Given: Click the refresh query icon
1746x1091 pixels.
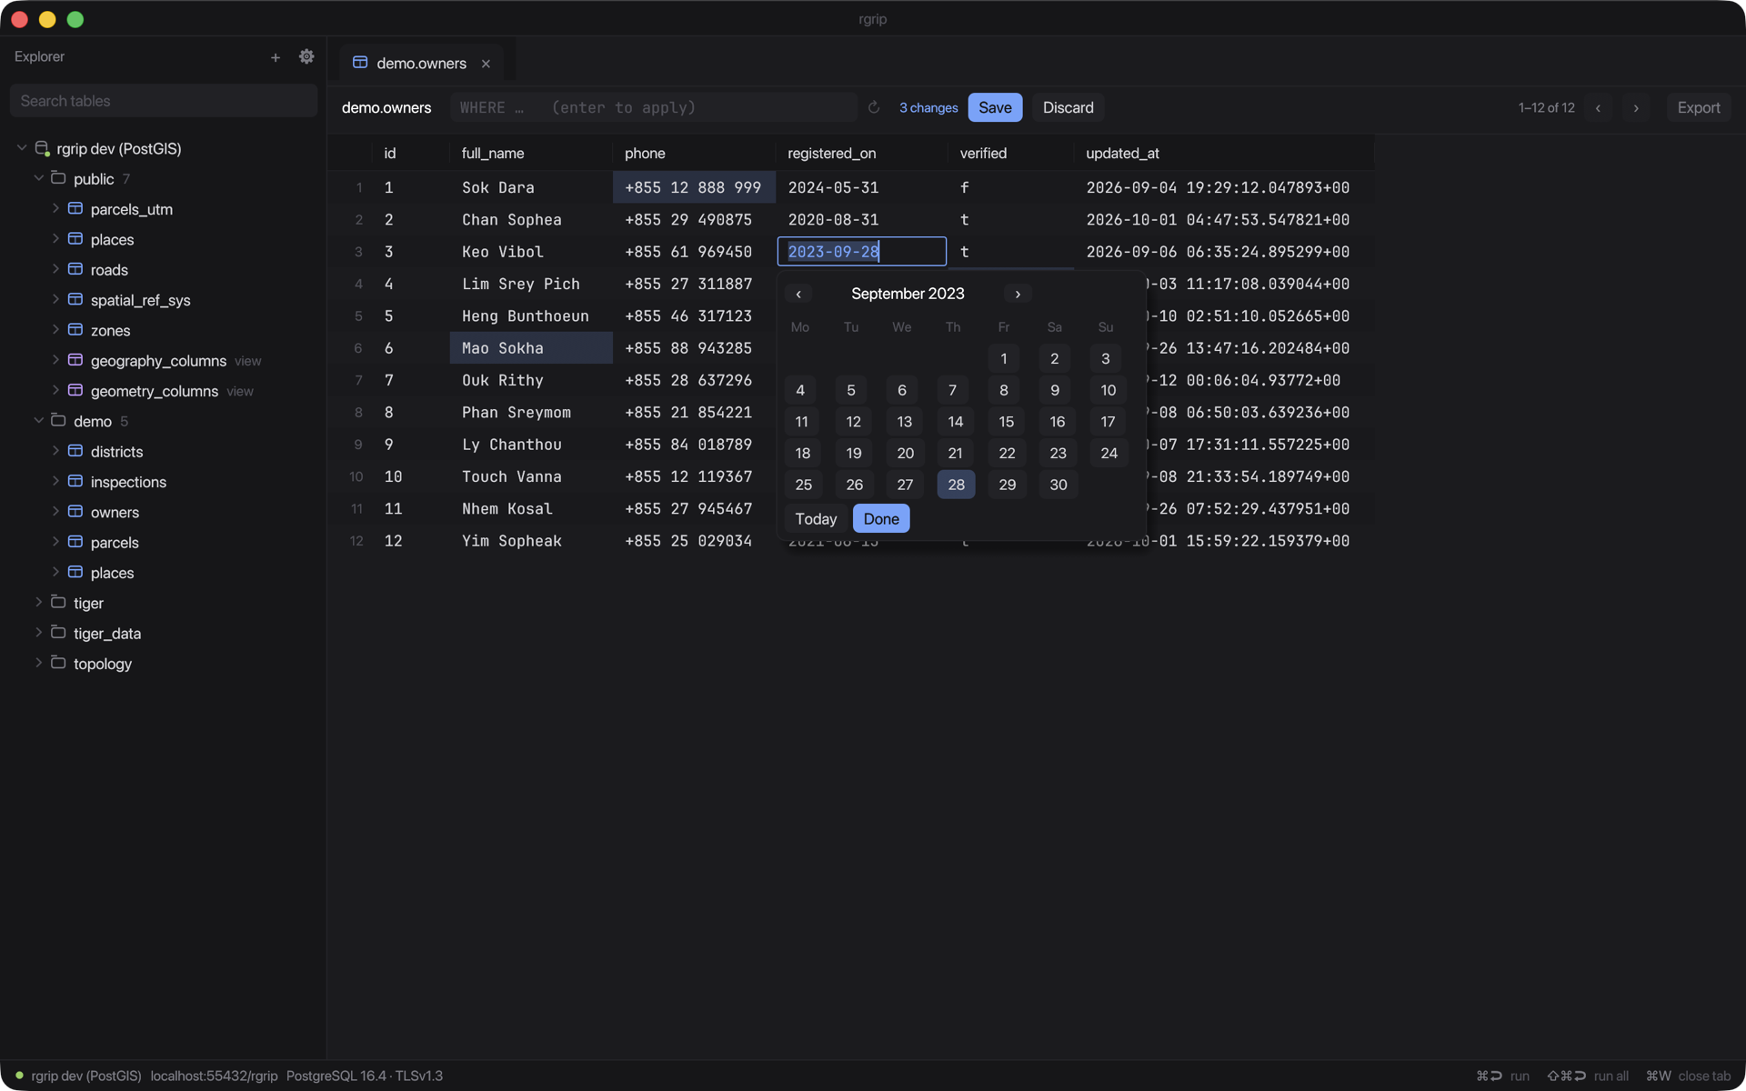Looking at the screenshot, I should pos(874,107).
